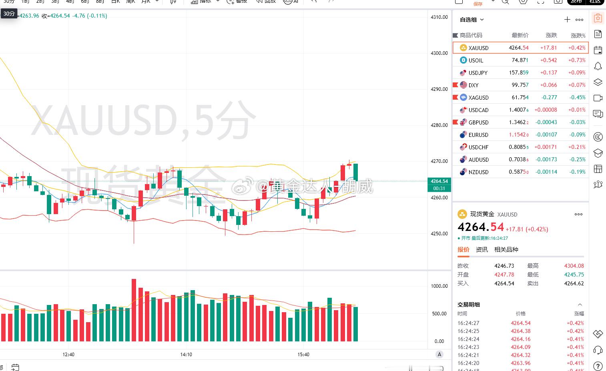
Task: Click the flag icon in watchlist header
Action: (x=455, y=35)
